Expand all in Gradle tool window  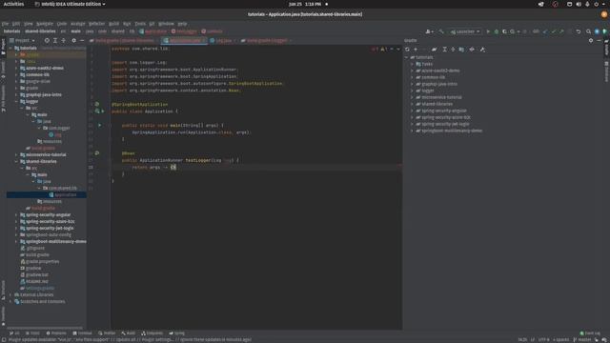tap(445, 50)
